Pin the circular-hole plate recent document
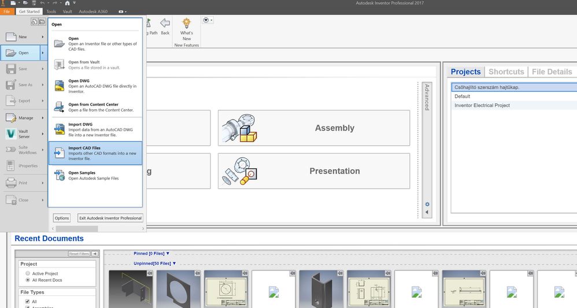This screenshot has height=308, width=577. (197, 273)
